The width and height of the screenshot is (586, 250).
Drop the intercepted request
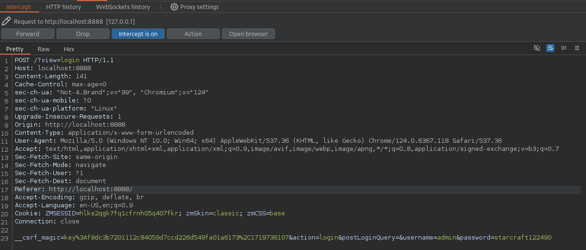(x=83, y=34)
